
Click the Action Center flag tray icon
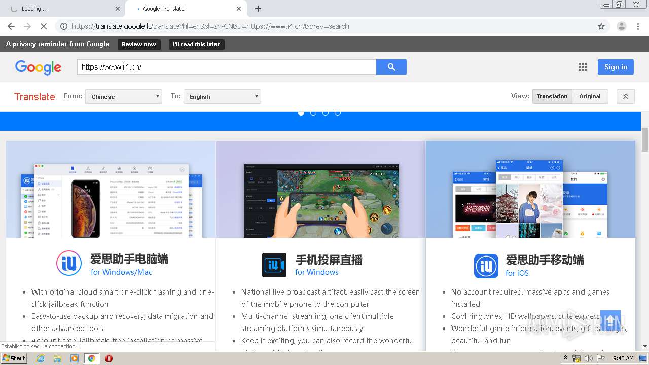pyautogui.click(x=600, y=358)
